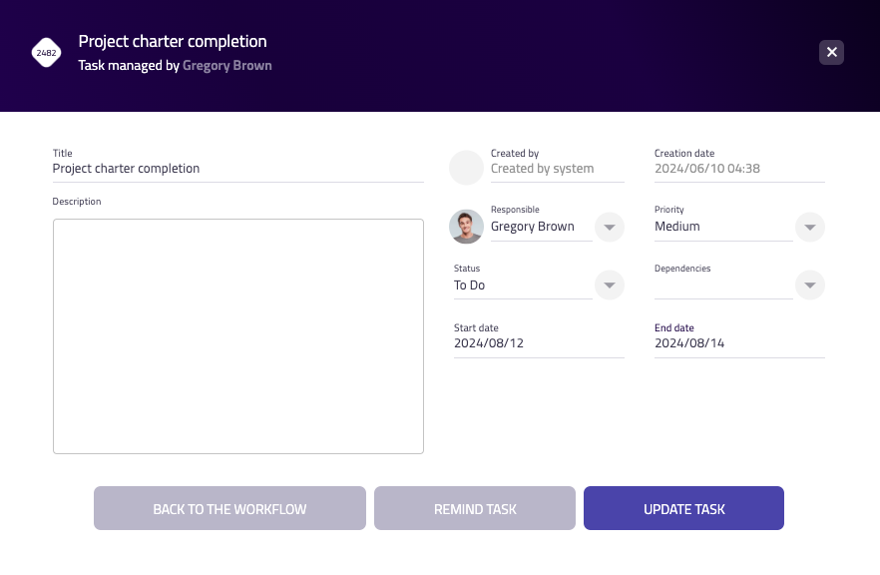This screenshot has width=880, height=575.
Task: Select the End date field
Action: click(739, 343)
